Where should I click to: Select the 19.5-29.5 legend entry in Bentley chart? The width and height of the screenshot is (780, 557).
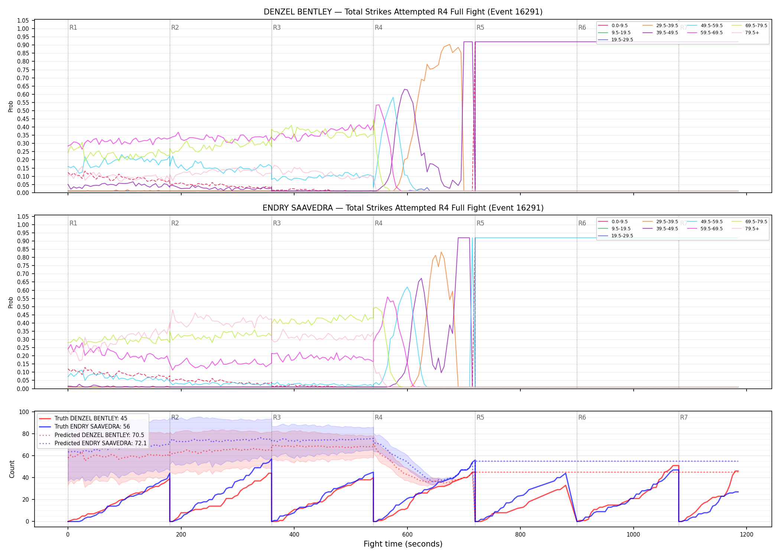616,40
